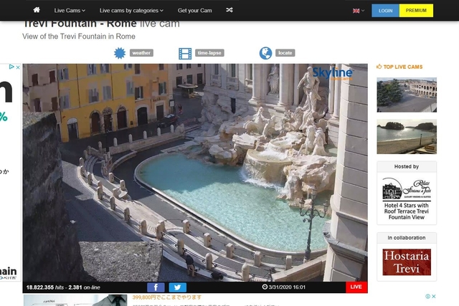Click the film strip time-lapse icon
This screenshot has height=306, width=459.
tap(185, 54)
